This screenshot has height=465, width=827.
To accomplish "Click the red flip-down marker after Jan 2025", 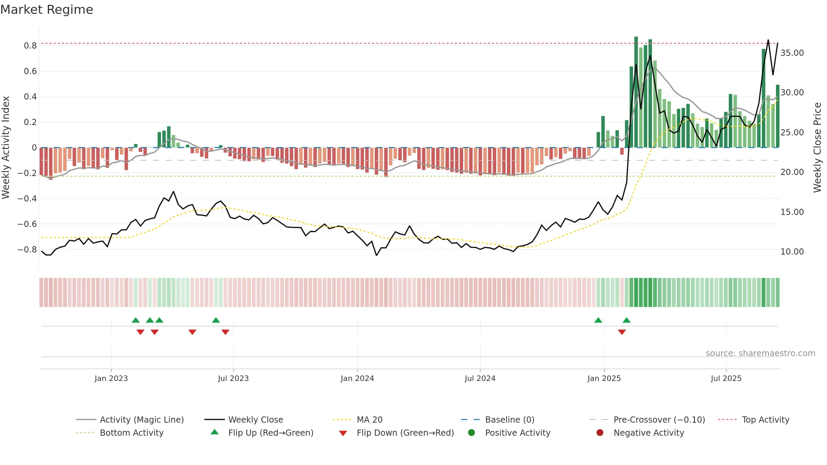I will pyautogui.click(x=622, y=332).
